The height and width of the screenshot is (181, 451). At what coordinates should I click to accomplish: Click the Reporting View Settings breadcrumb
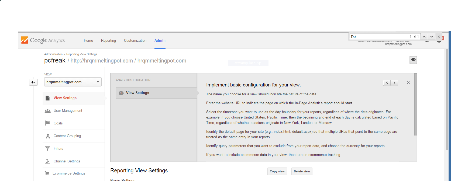(x=82, y=54)
